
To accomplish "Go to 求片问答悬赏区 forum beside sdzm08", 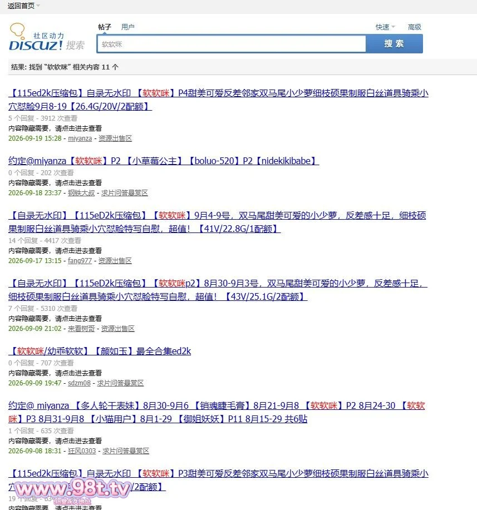I will 120,383.
